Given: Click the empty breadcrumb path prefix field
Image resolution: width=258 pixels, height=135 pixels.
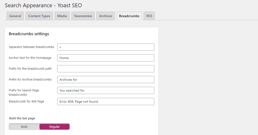Looking at the screenshot, I should click(106, 69).
